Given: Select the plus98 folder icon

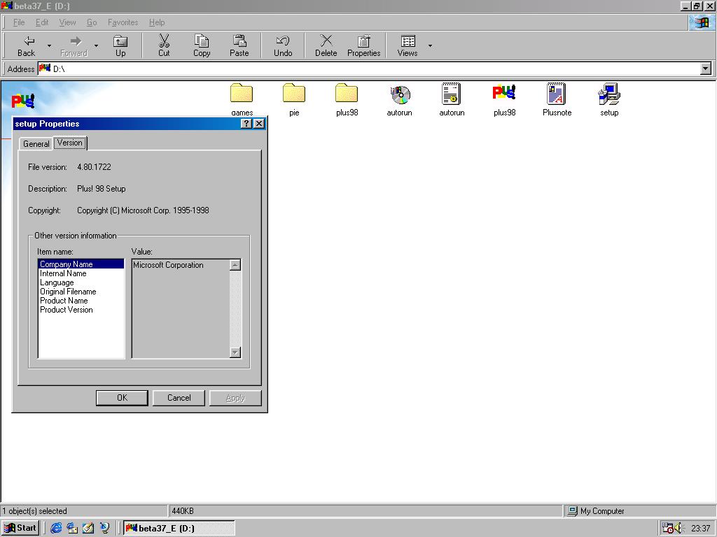Looking at the screenshot, I should 347,94.
